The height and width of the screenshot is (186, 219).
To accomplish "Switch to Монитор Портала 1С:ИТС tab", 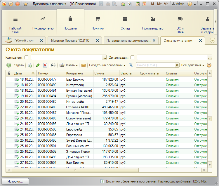I will coord(70,41).
